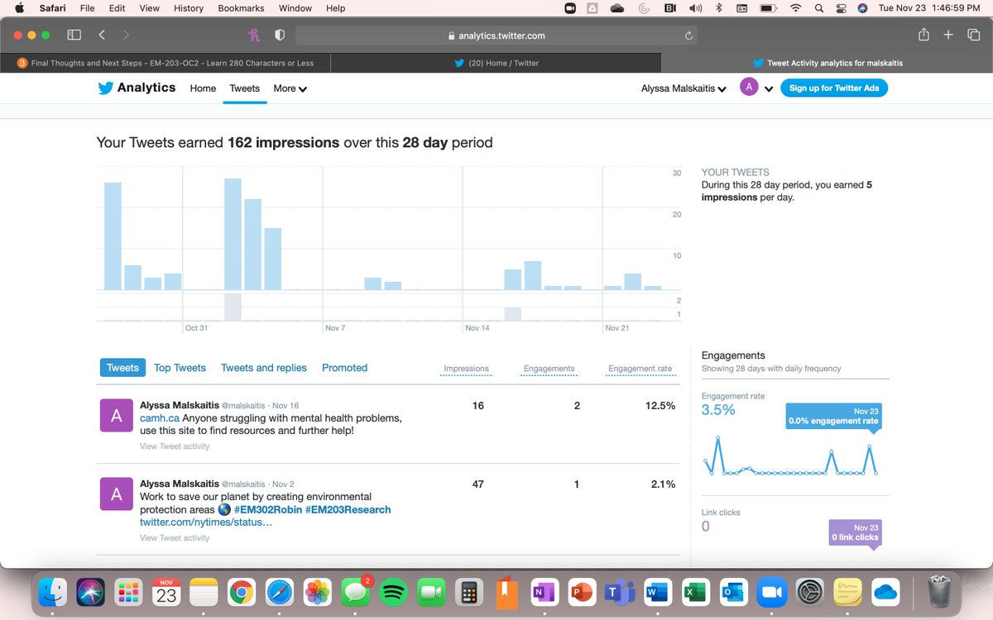Open the privacy report shield icon
Screen dimensions: 993x620
click(280, 36)
